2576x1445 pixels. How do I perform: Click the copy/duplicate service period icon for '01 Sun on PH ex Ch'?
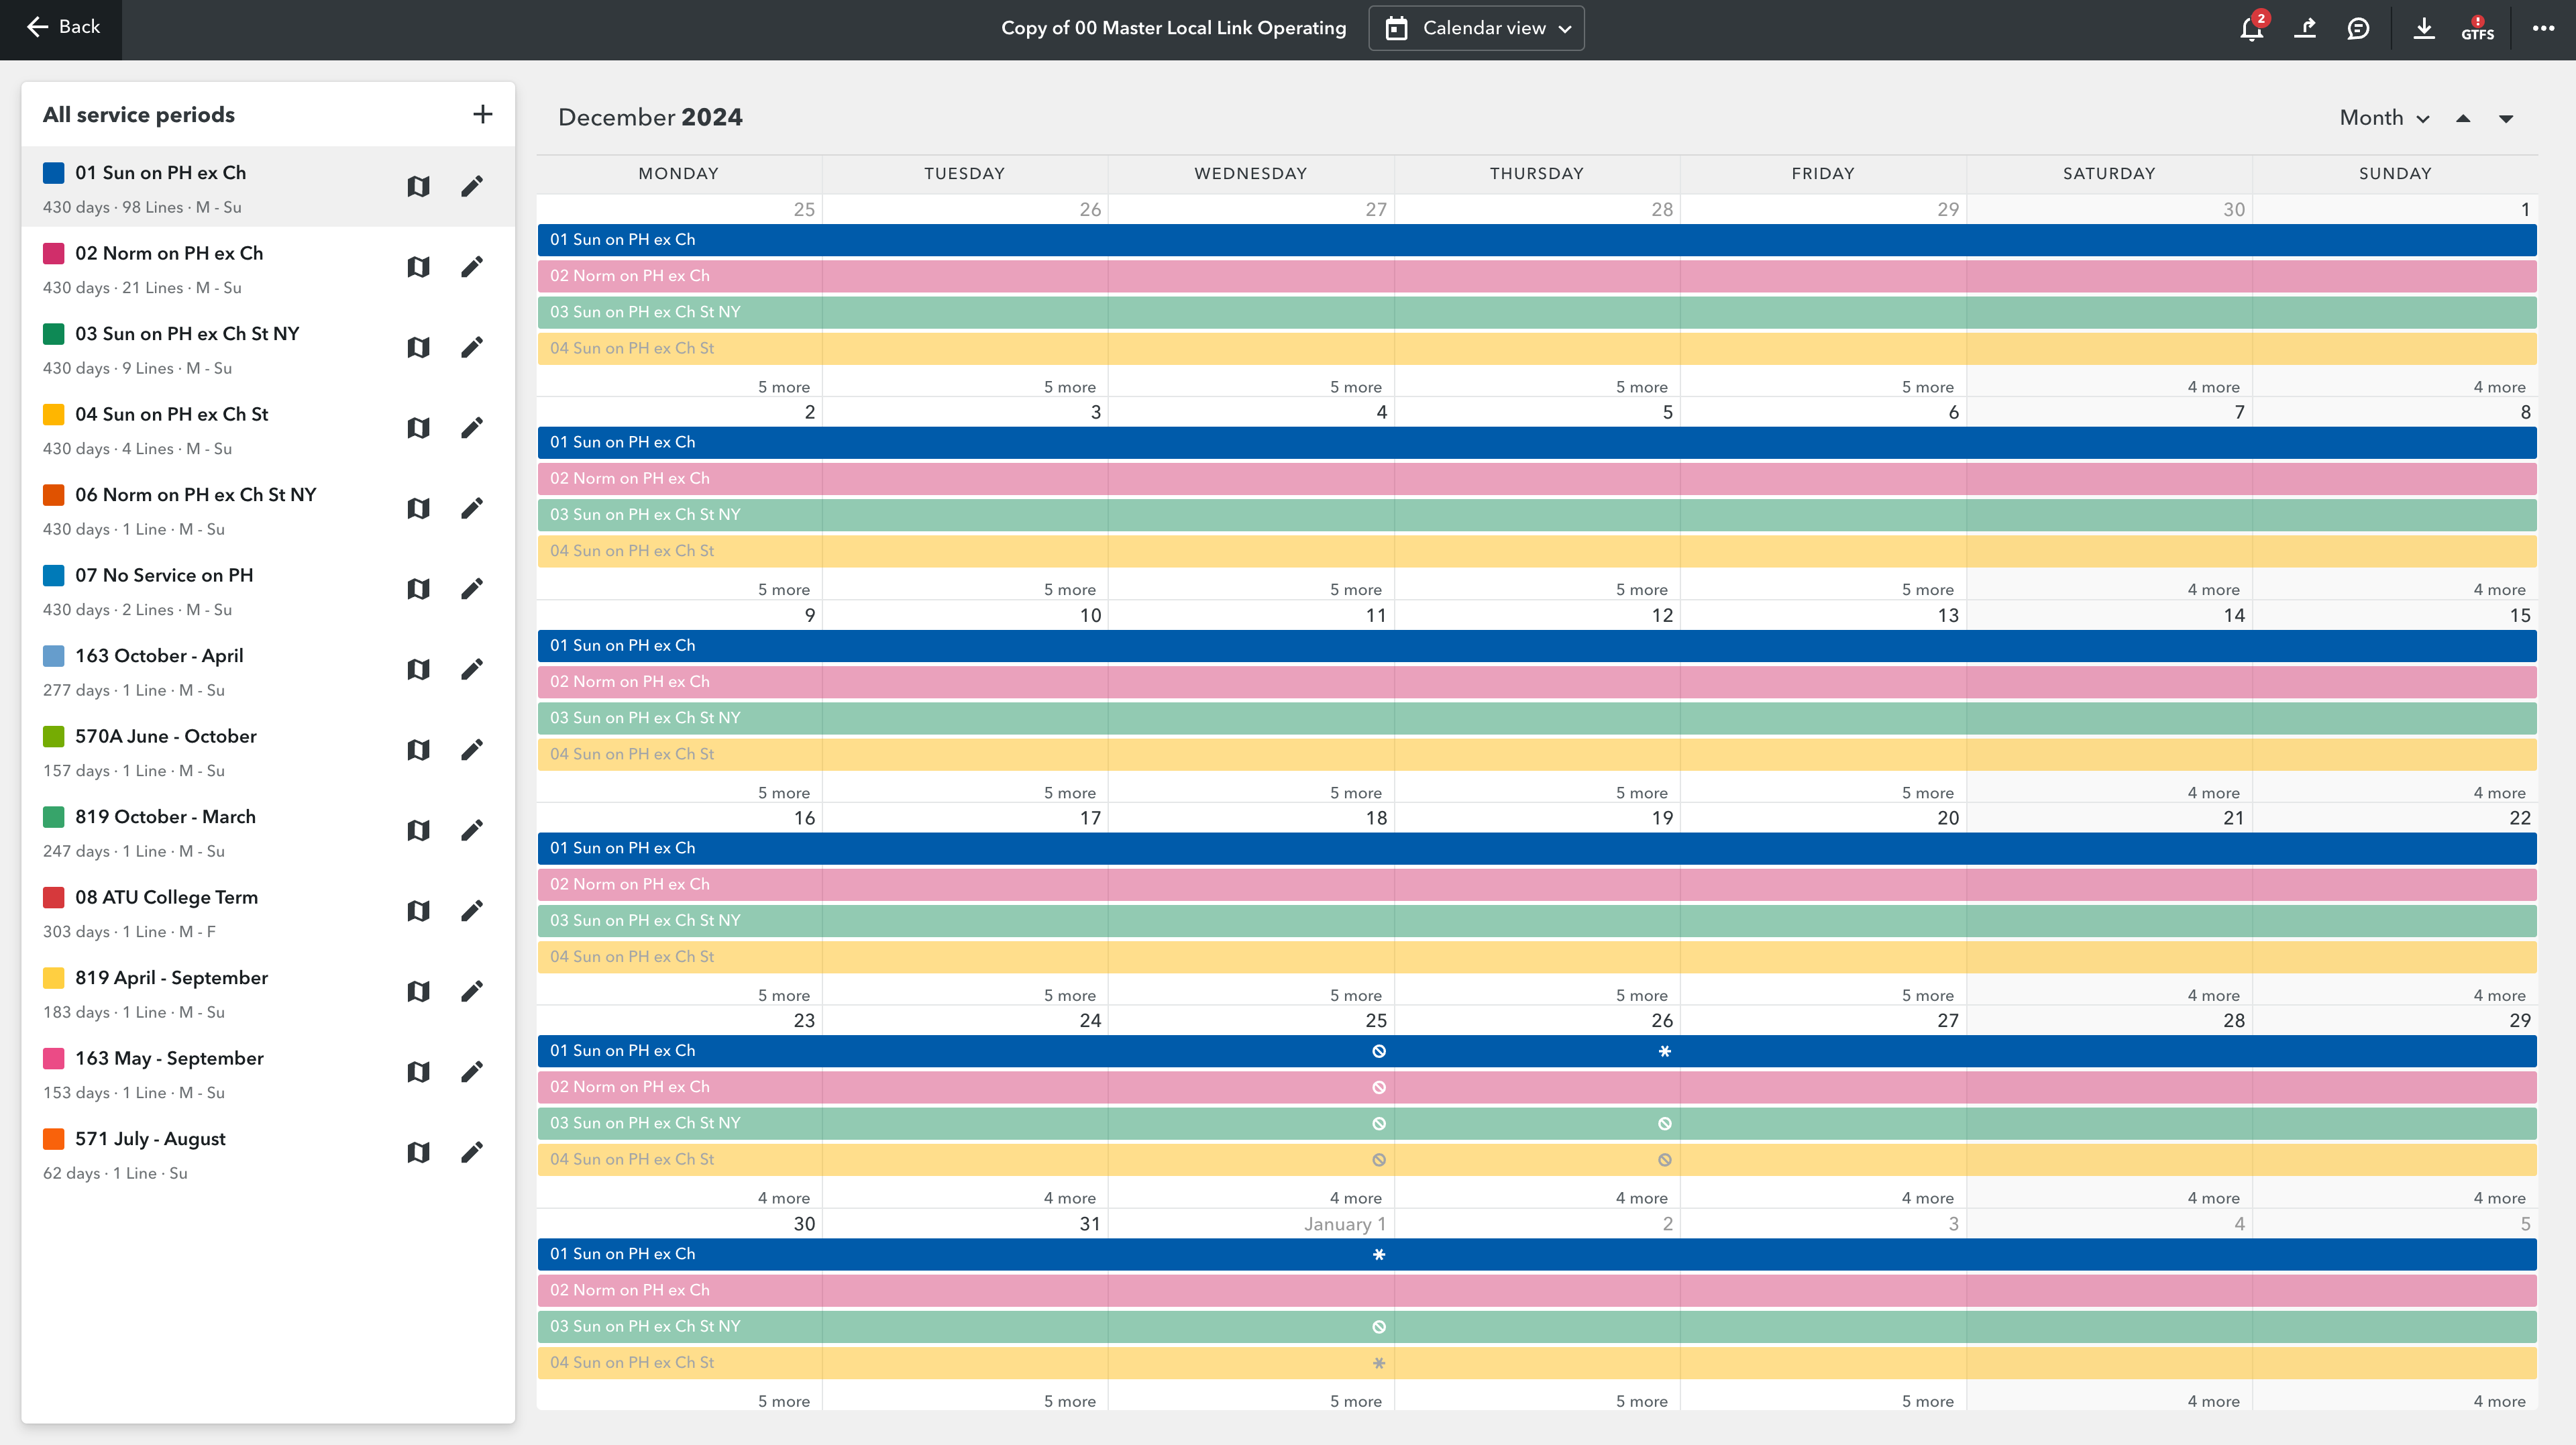417,186
